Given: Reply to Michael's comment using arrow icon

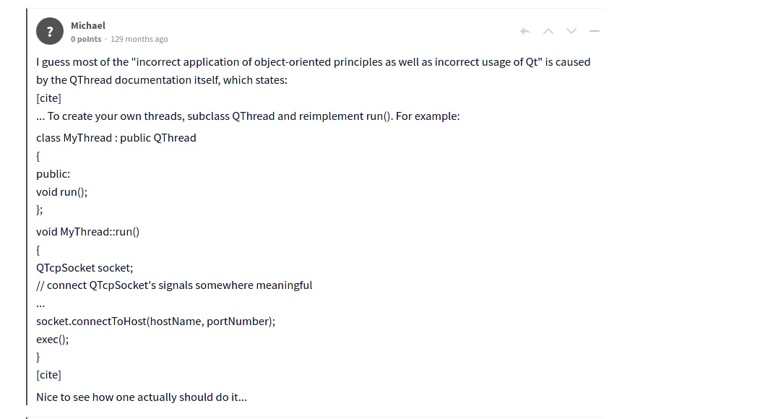Looking at the screenshot, I should (x=525, y=31).
